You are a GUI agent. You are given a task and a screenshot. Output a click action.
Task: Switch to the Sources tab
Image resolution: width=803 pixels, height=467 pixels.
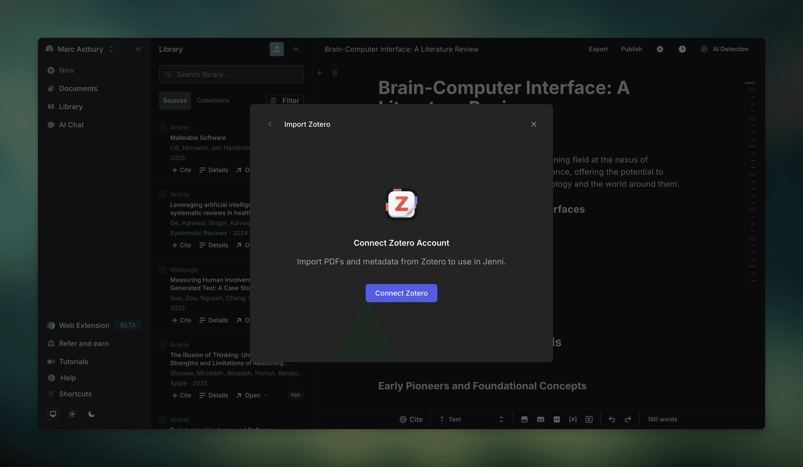click(x=175, y=101)
